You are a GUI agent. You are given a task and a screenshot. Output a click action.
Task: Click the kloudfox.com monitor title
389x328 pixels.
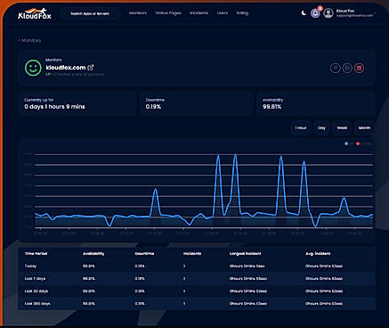coord(66,68)
